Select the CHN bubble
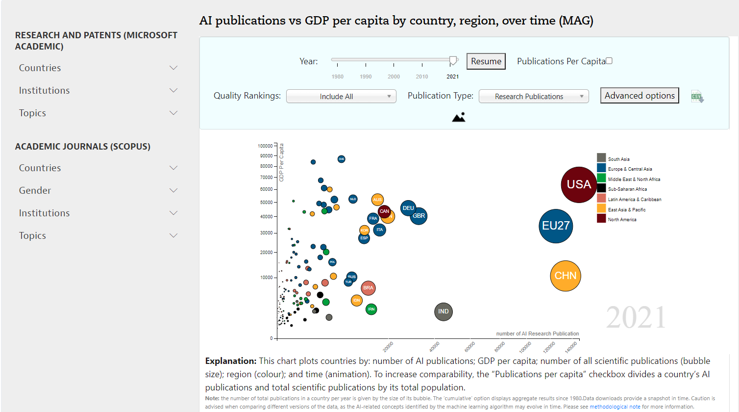This screenshot has height=412, width=739. tap(566, 276)
